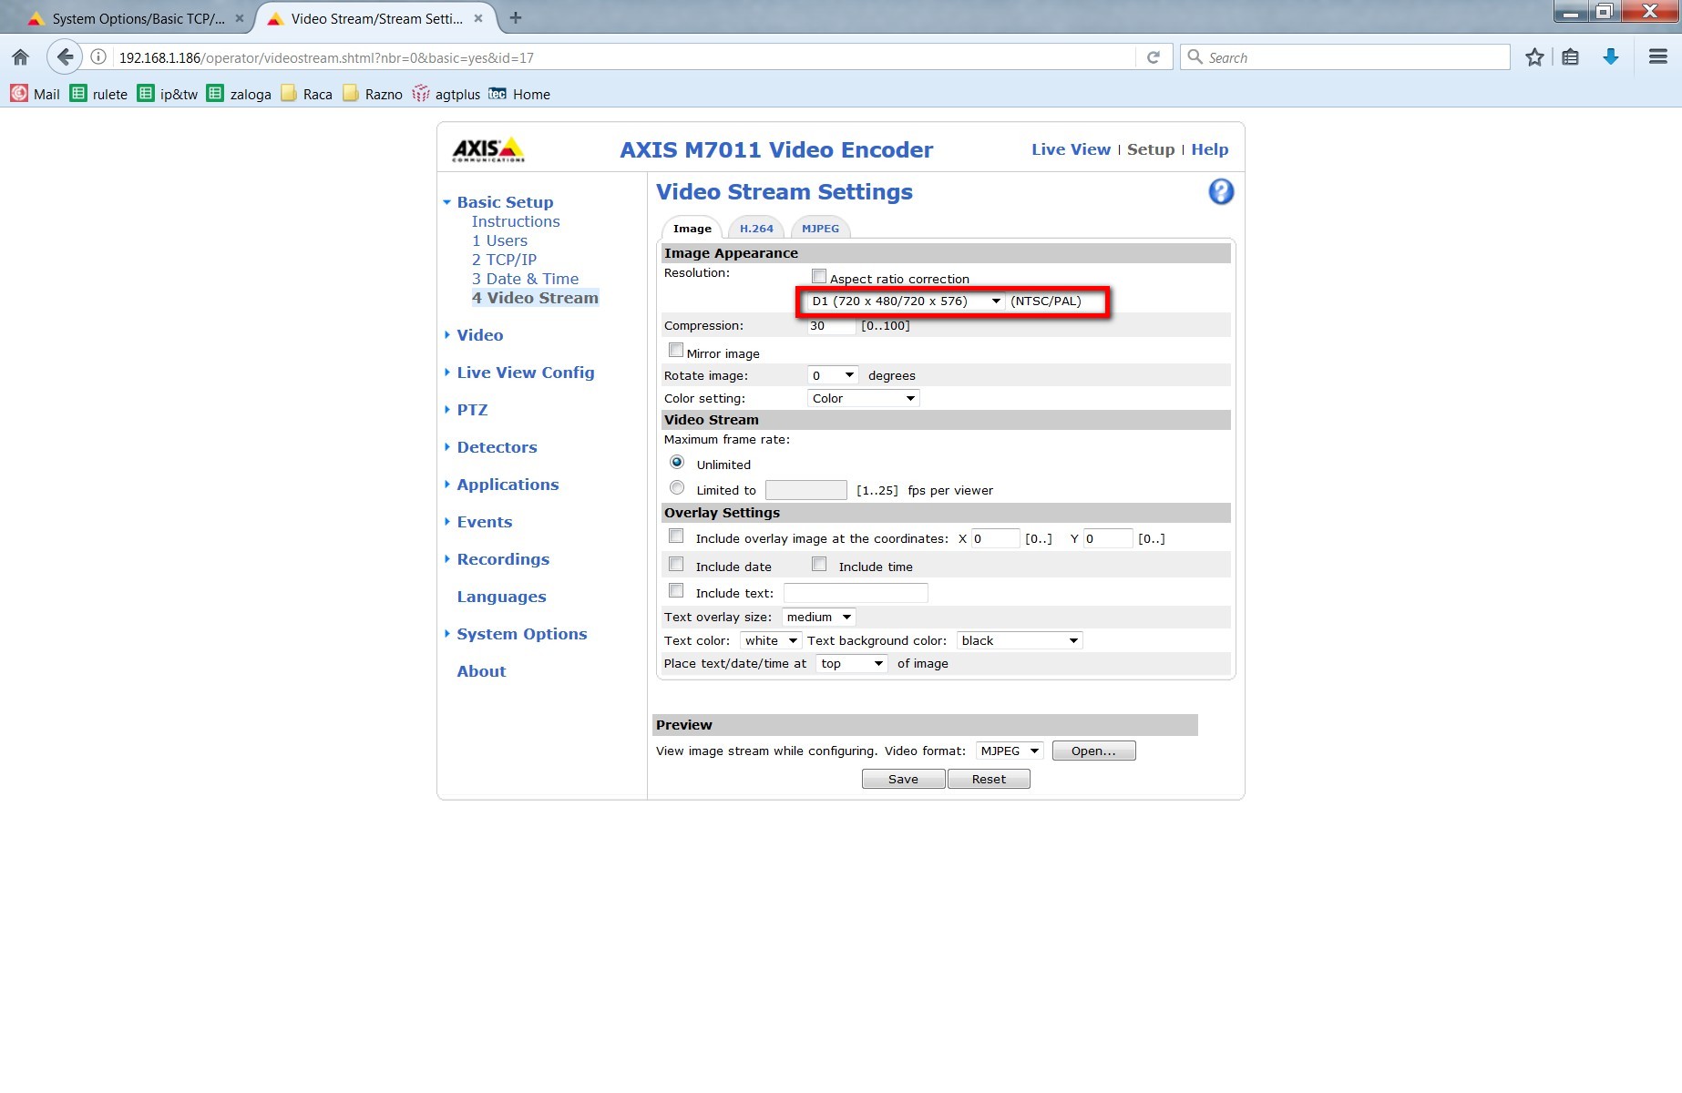Open the Color setting dropdown

pos(863,398)
